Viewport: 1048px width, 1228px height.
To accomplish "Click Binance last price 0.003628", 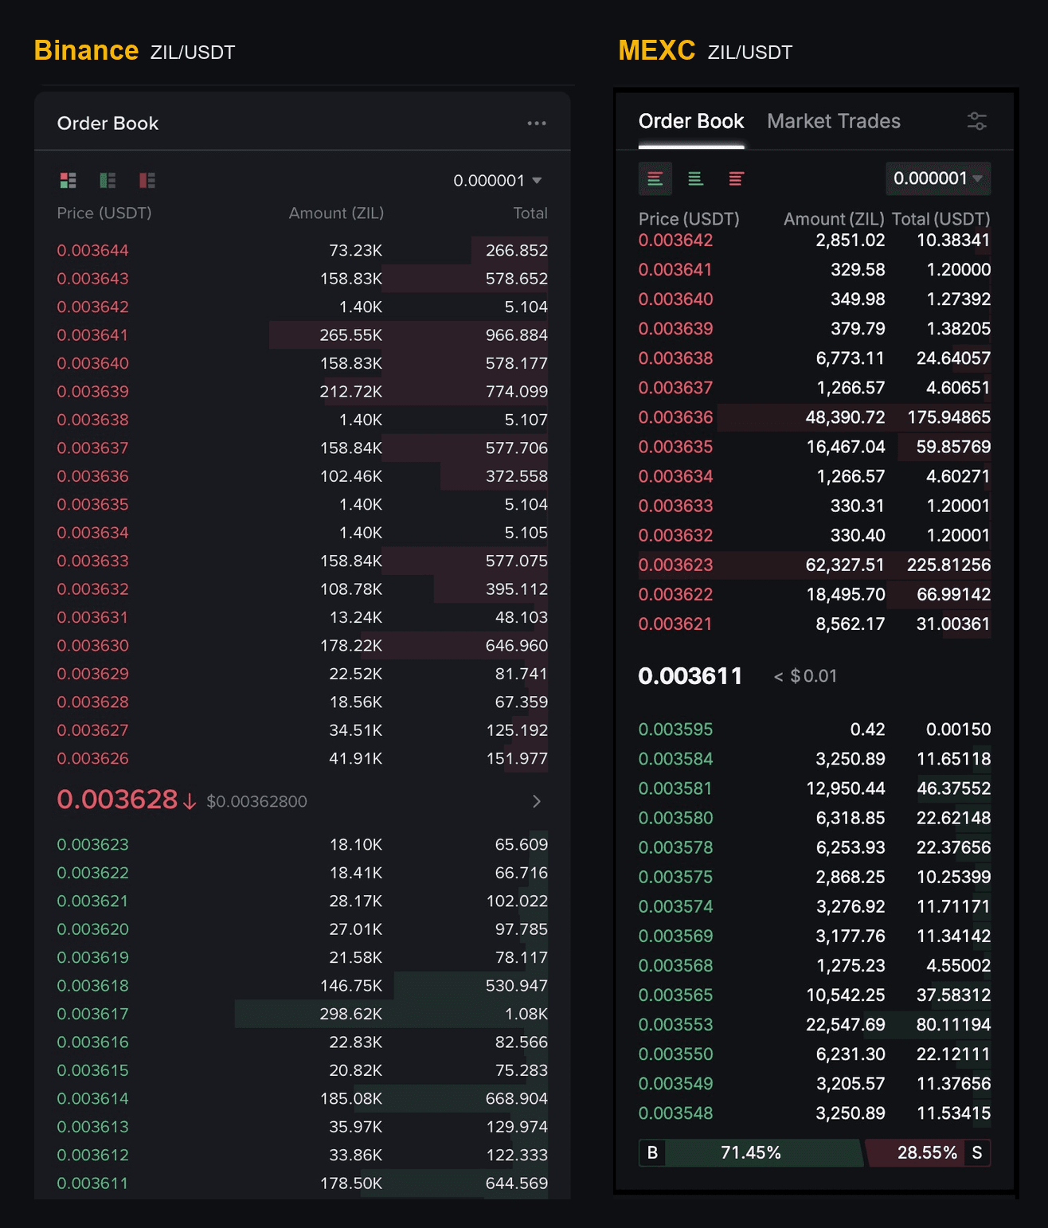I will click(x=117, y=800).
